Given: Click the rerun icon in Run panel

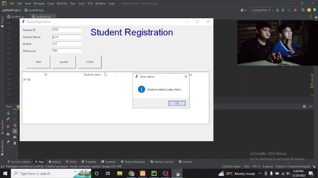Looking at the screenshot, I should (x=8, y=113).
